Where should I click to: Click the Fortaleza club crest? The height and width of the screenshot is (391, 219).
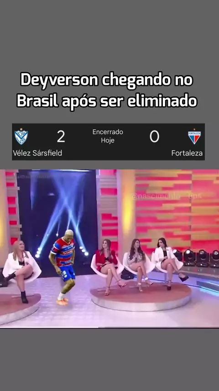point(194,136)
